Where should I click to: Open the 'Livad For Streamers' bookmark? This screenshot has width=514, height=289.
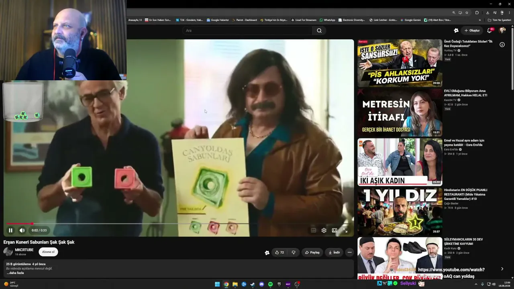304,20
